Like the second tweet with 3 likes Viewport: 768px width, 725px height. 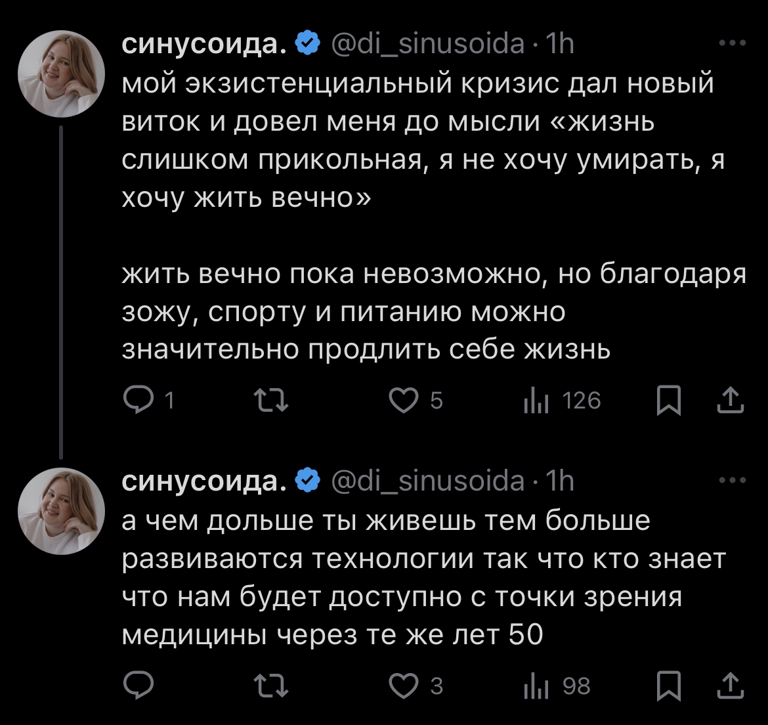(x=404, y=686)
